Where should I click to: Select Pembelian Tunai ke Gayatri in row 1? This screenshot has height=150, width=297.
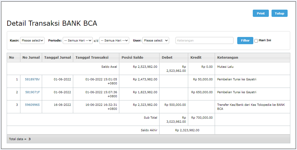pos(237,79)
